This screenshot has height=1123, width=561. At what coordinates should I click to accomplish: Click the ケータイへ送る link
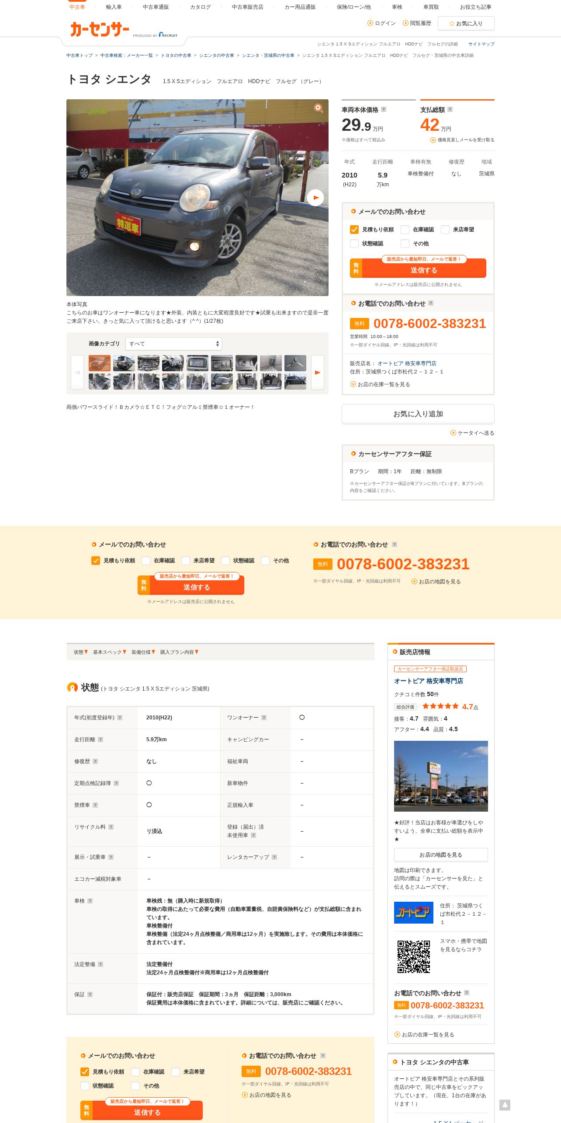[472, 433]
